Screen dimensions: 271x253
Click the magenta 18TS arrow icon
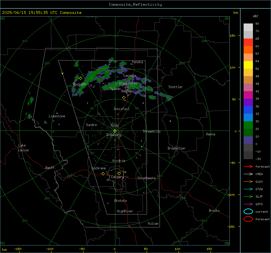point(248,204)
